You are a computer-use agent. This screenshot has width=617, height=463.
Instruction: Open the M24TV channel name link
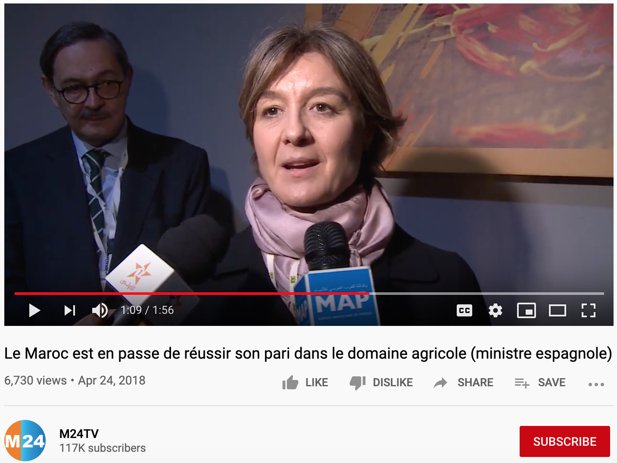tap(79, 434)
